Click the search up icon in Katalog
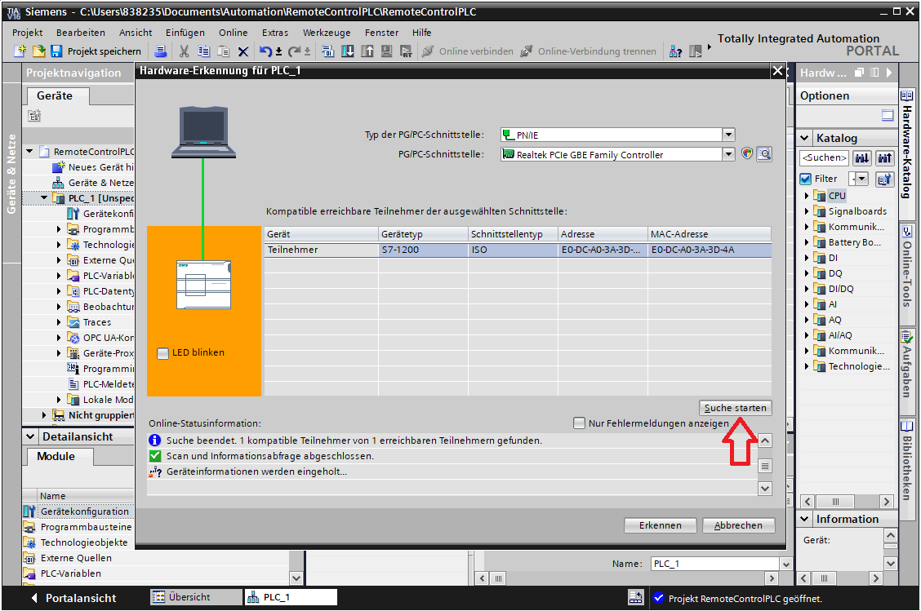 884,158
